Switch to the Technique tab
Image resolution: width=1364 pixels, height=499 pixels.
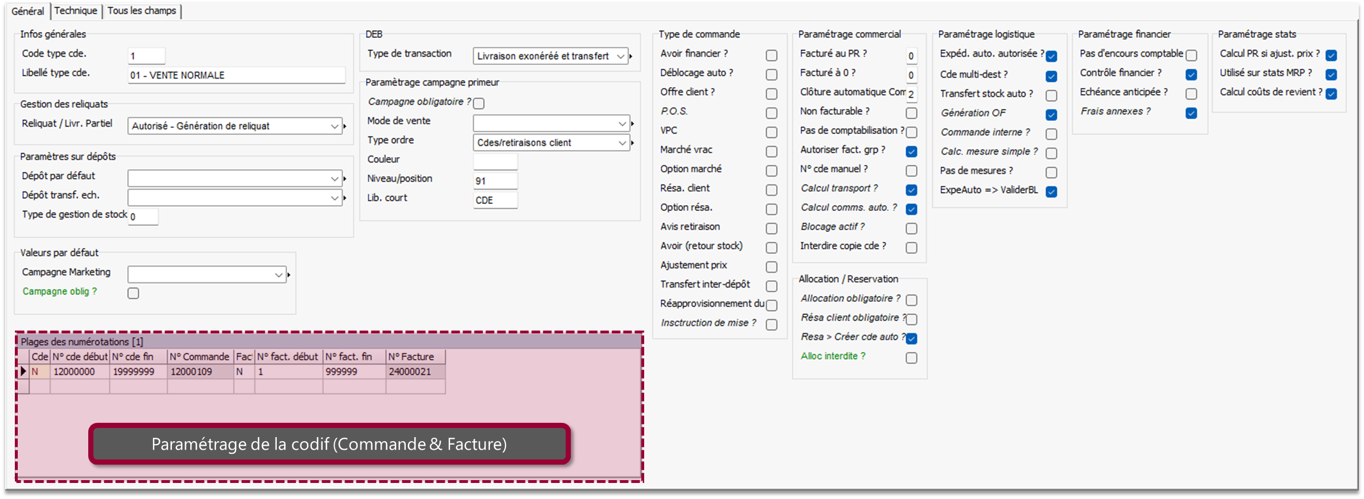pos(76,11)
